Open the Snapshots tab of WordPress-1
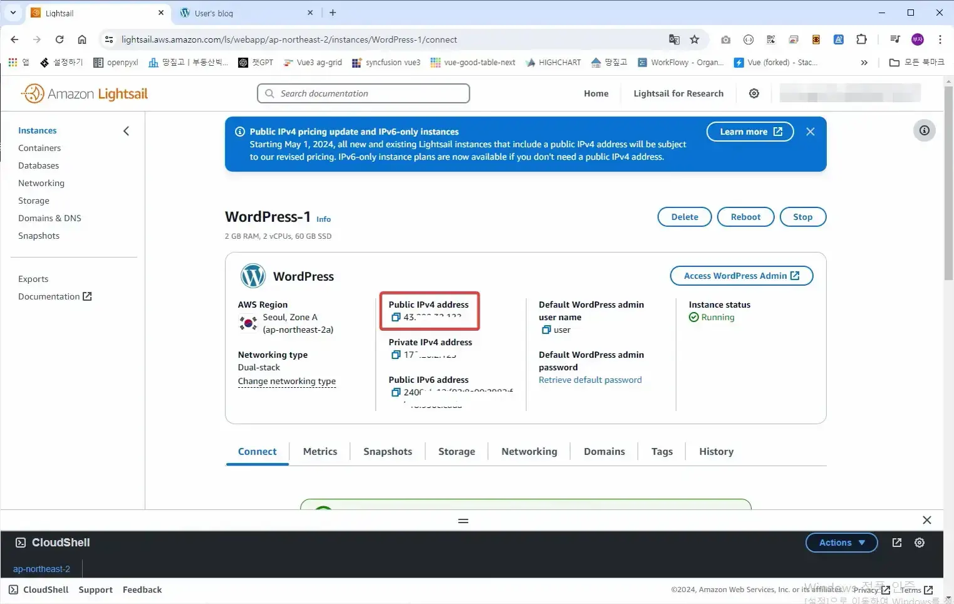This screenshot has height=604, width=954. 388,452
